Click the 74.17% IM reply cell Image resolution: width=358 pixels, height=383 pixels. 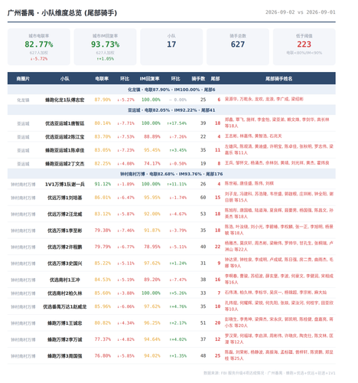point(152,163)
